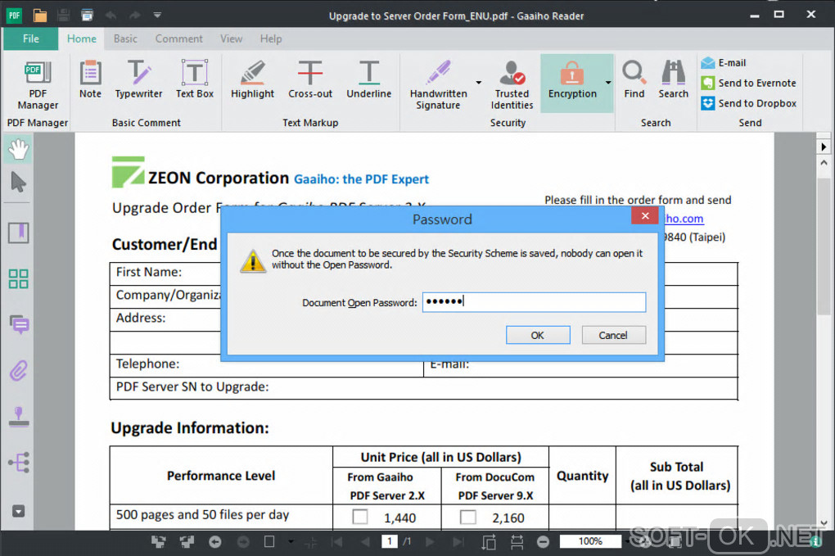Image resolution: width=835 pixels, height=556 pixels.
Task: Switch to the View tab
Action: click(x=231, y=38)
